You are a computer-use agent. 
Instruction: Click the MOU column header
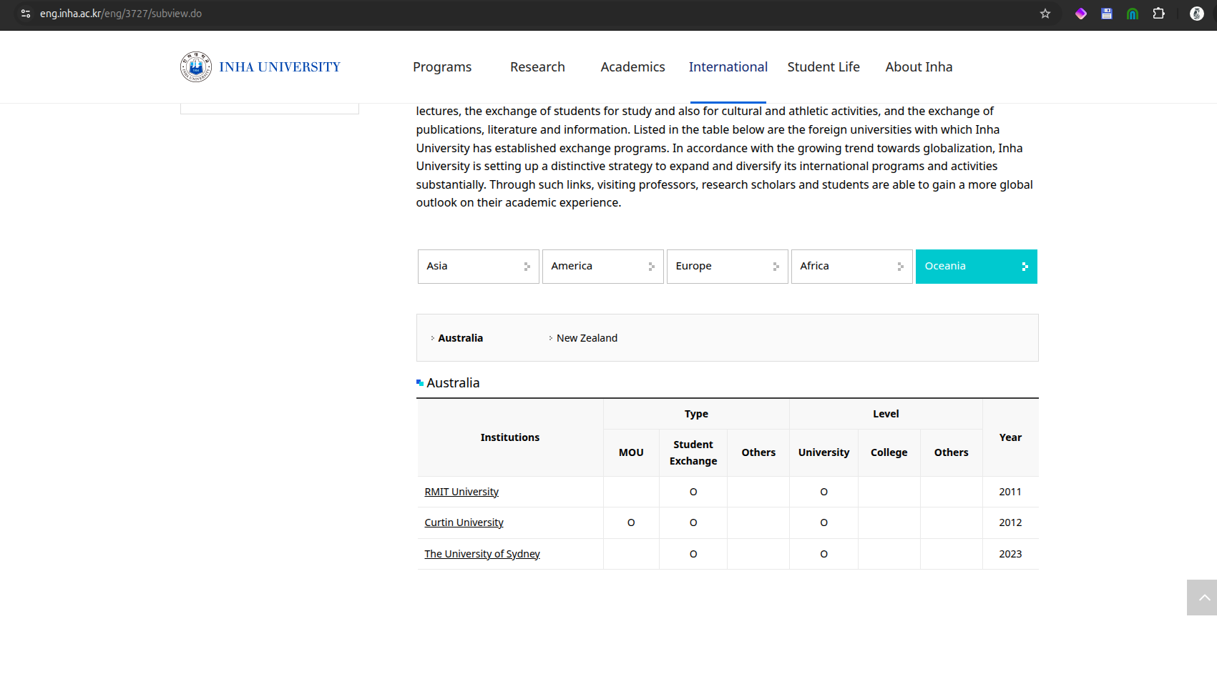point(631,452)
